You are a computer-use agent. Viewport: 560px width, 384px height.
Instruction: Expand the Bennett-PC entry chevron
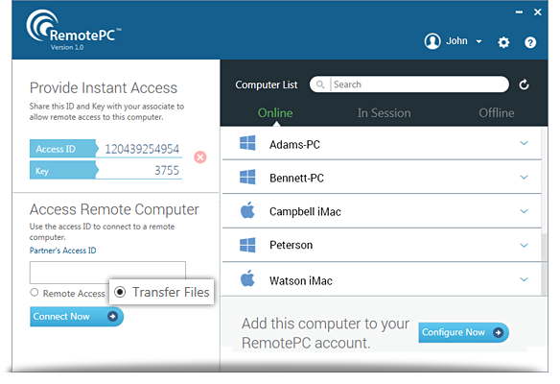[x=524, y=177]
